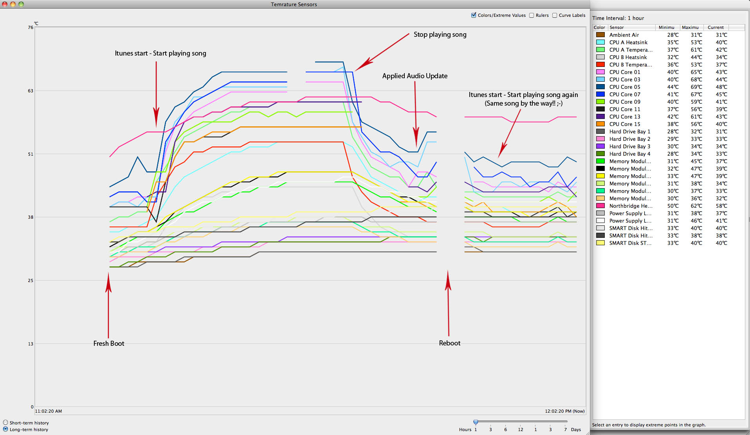750x435 pixels.
Task: Click Northbridge current value 58℃
Action: tap(721, 206)
